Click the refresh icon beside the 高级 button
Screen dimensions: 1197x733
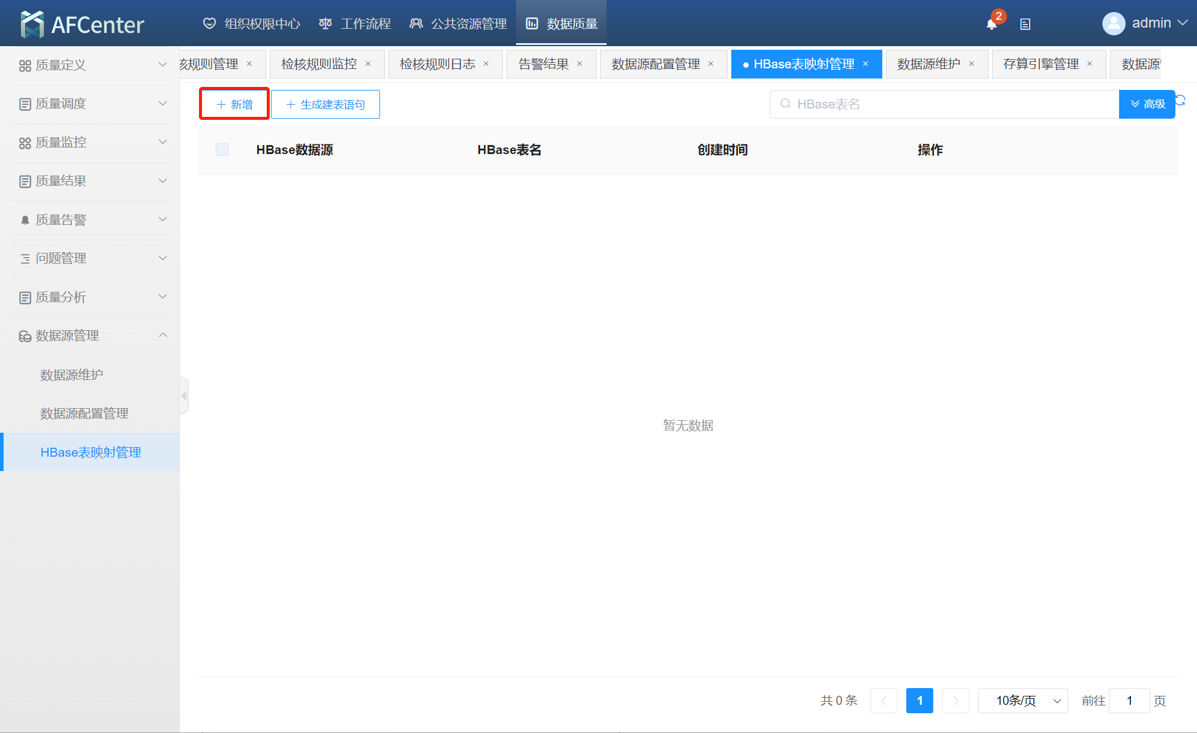point(1180,100)
